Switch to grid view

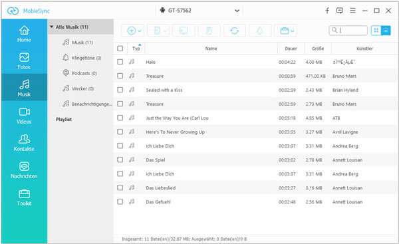(x=376, y=31)
